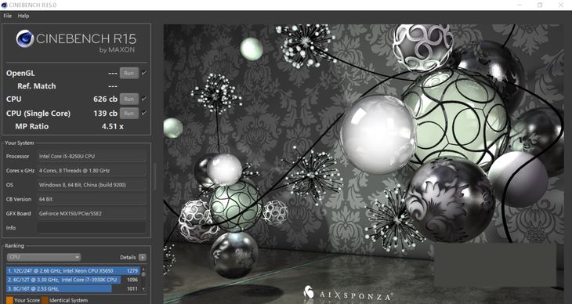Click the Cinebench title bar app icon
The width and height of the screenshot is (572, 304).
coord(5,5)
